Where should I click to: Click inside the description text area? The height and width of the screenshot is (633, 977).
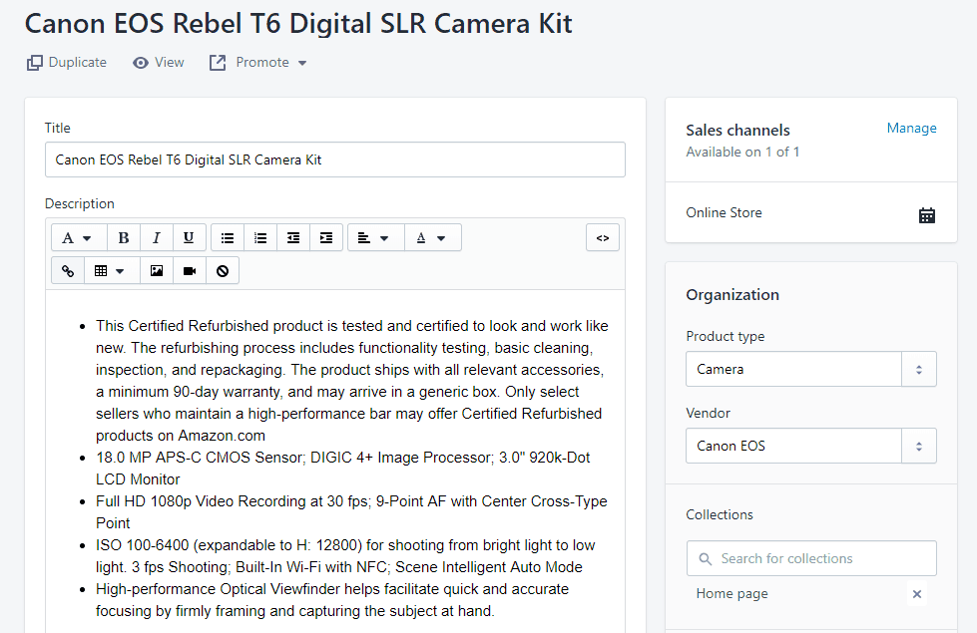point(335,461)
